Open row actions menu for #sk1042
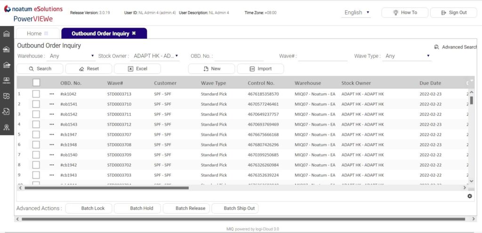482x233 pixels. [x=52, y=94]
